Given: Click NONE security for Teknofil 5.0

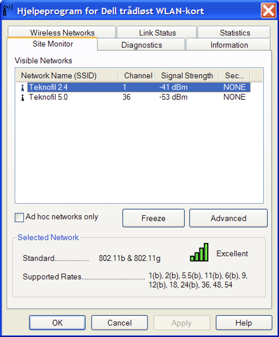Looking at the screenshot, I should pyautogui.click(x=234, y=97).
